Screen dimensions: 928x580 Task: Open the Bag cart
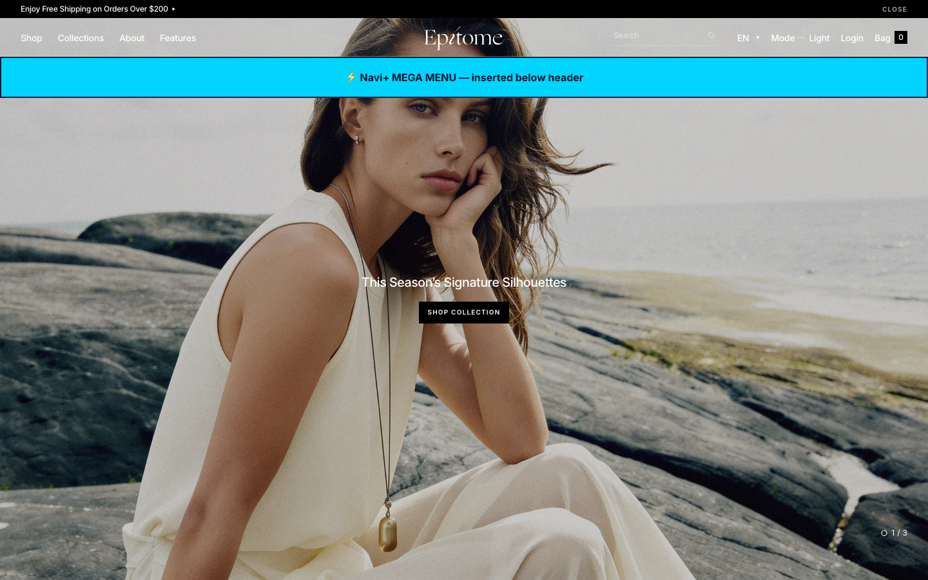point(891,37)
